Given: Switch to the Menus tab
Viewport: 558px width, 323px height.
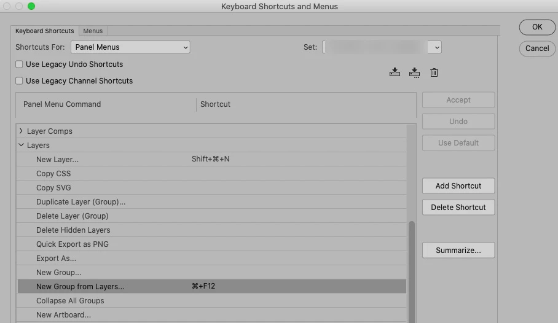Looking at the screenshot, I should 93,31.
